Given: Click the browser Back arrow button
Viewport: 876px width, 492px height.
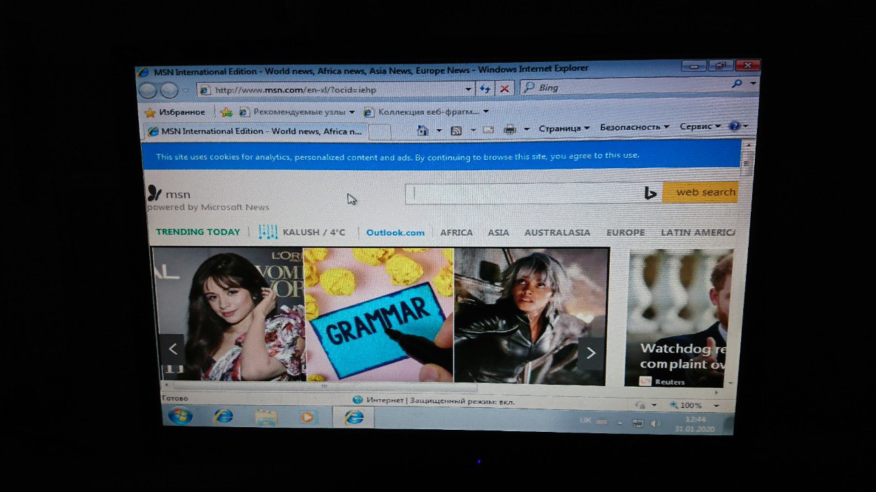Looking at the screenshot, I should [x=148, y=91].
